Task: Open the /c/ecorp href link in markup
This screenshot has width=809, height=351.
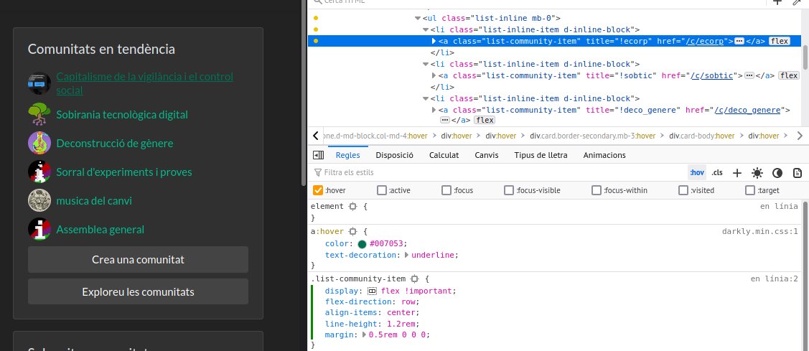Action: click(705, 42)
